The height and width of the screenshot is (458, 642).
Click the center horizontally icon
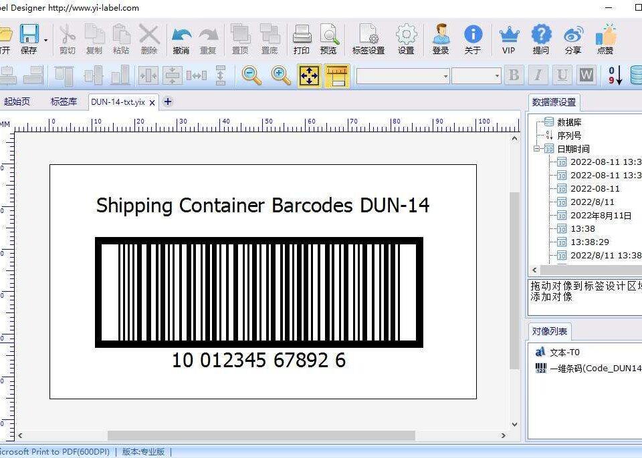click(148, 75)
